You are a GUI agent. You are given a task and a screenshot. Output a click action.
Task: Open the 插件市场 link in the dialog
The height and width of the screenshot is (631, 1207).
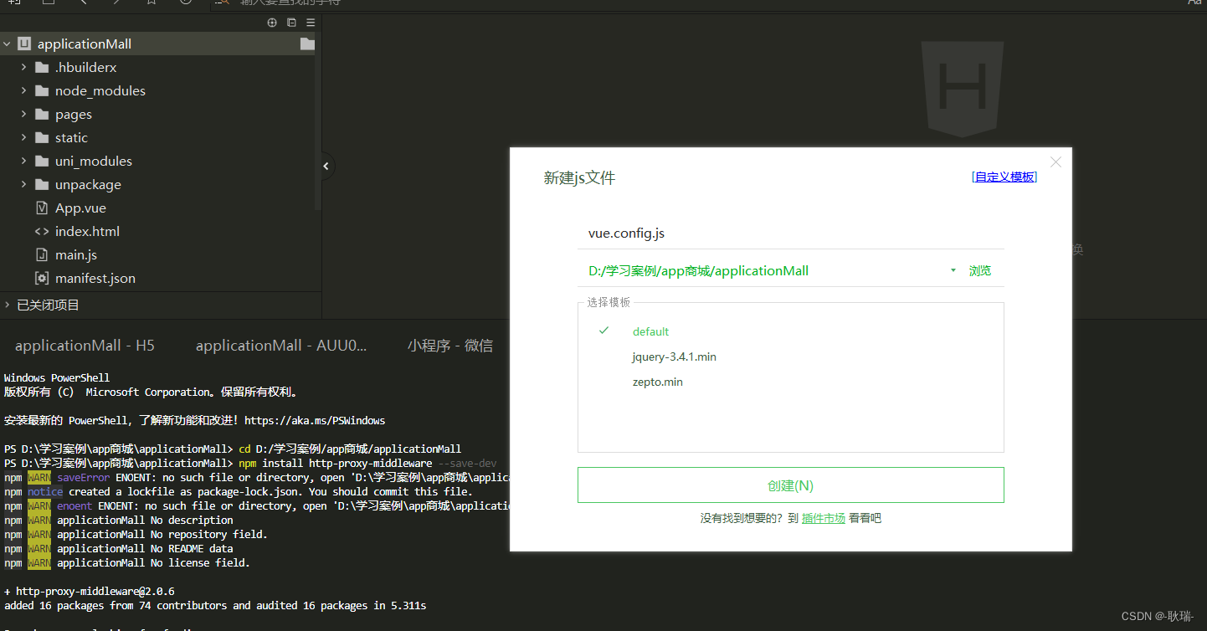tap(823, 517)
